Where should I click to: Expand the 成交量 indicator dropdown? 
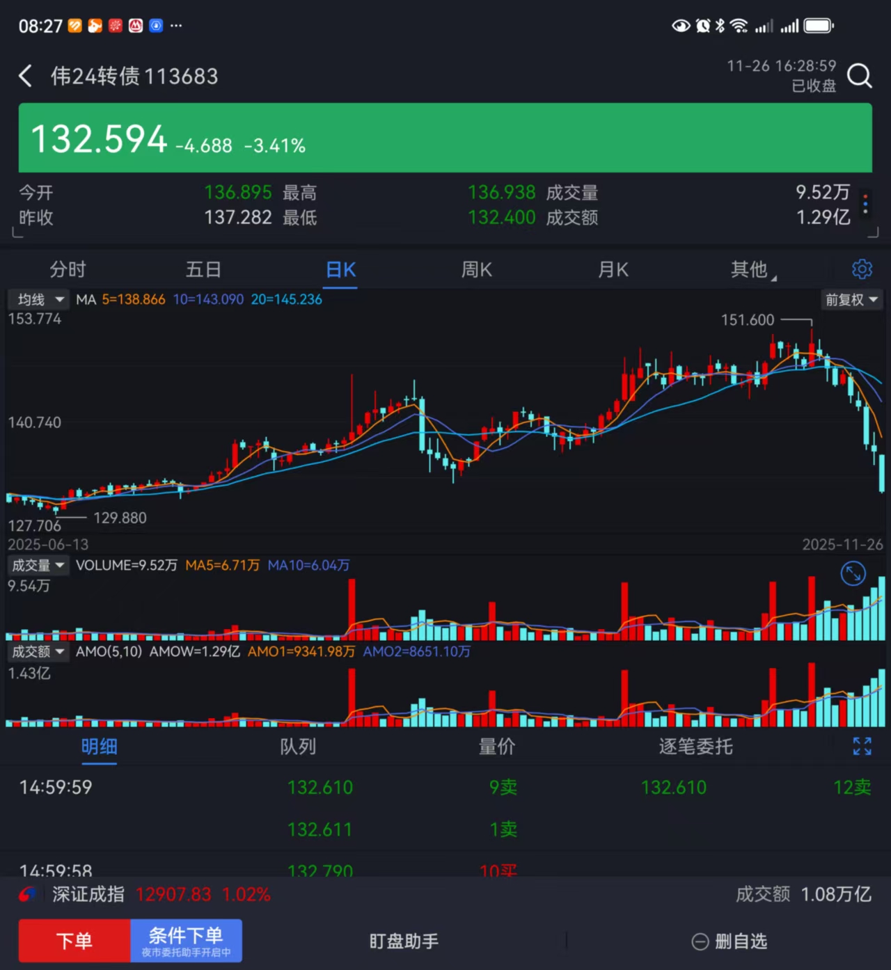point(38,566)
